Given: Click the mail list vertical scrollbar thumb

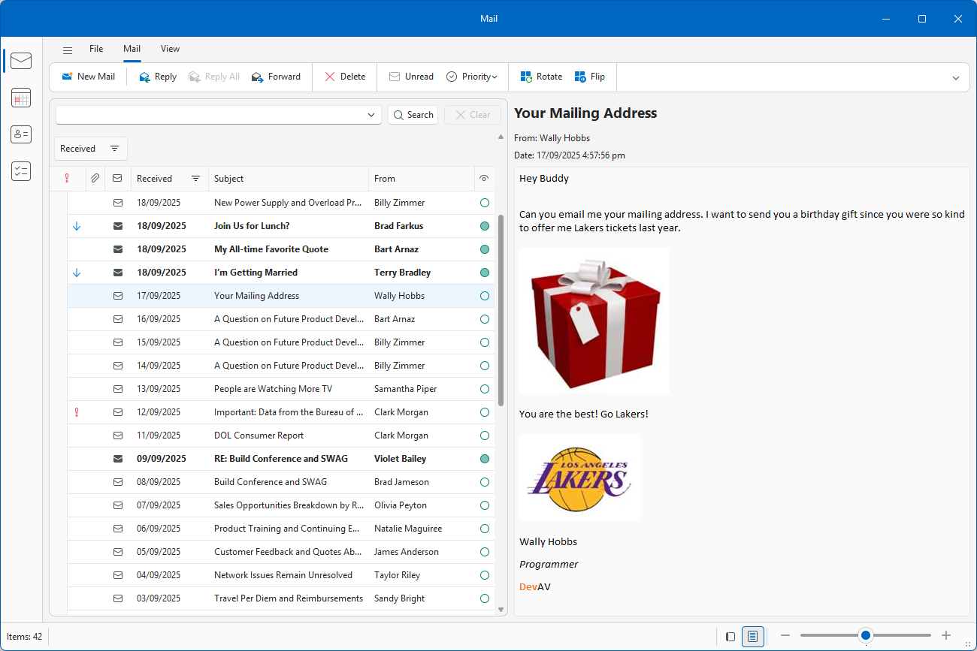Looking at the screenshot, I should [x=501, y=310].
